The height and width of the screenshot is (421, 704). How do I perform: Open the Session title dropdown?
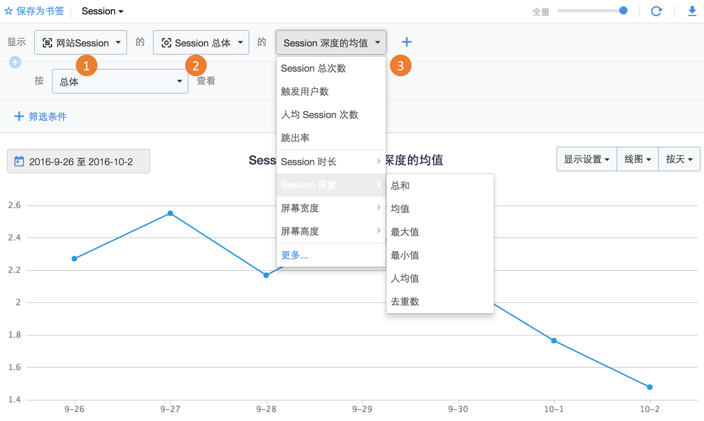point(102,11)
